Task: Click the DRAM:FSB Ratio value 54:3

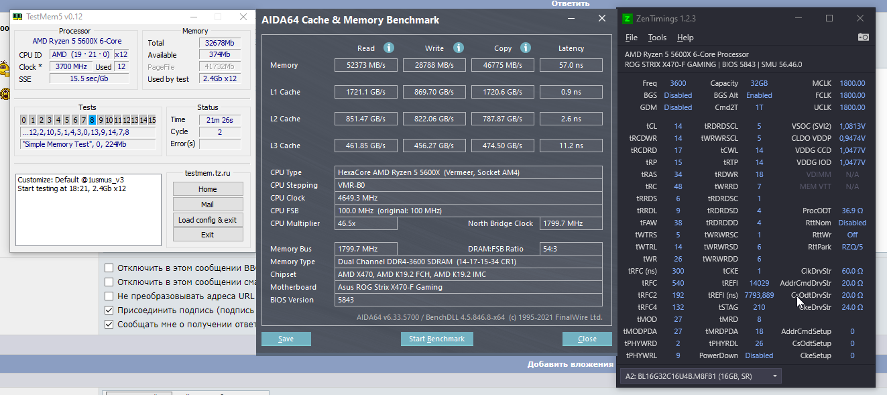Action: (x=571, y=249)
